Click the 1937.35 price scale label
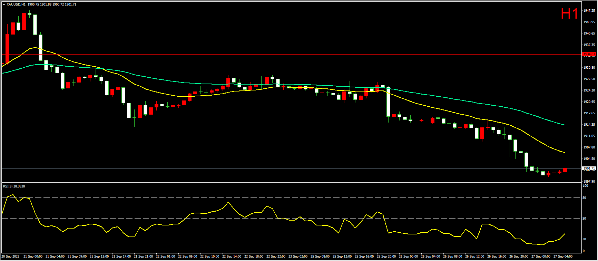Viewport: 598px width, 261px height. coord(589,45)
